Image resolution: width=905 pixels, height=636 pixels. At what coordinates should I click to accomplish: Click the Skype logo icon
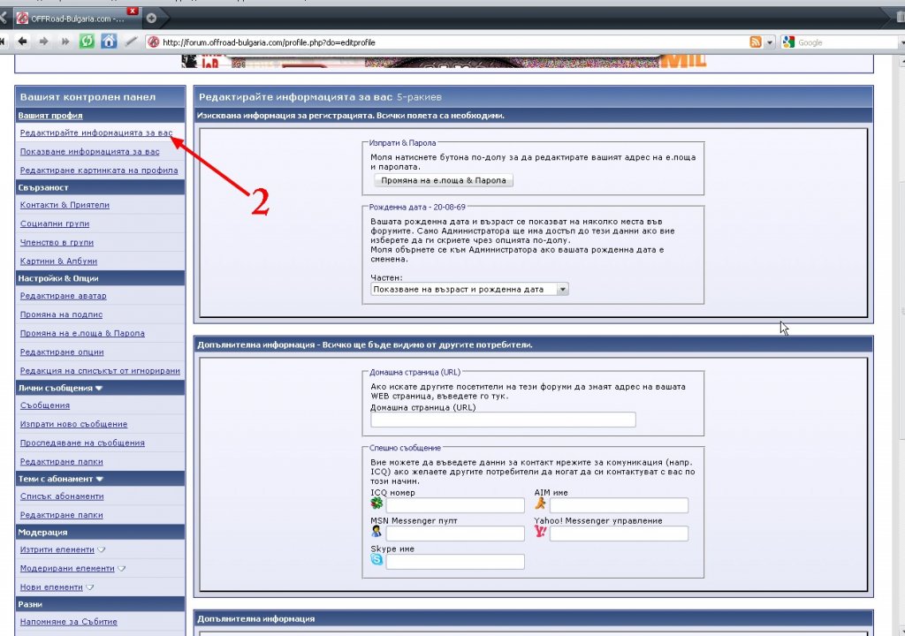[x=376, y=559]
